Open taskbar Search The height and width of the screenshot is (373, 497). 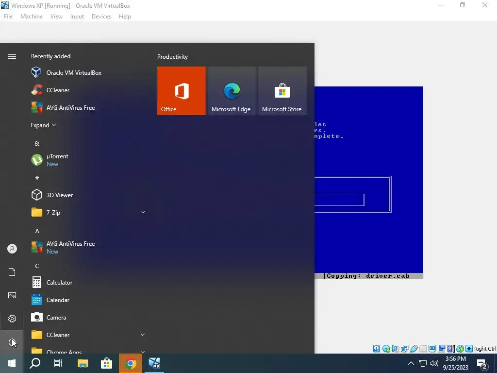35,363
